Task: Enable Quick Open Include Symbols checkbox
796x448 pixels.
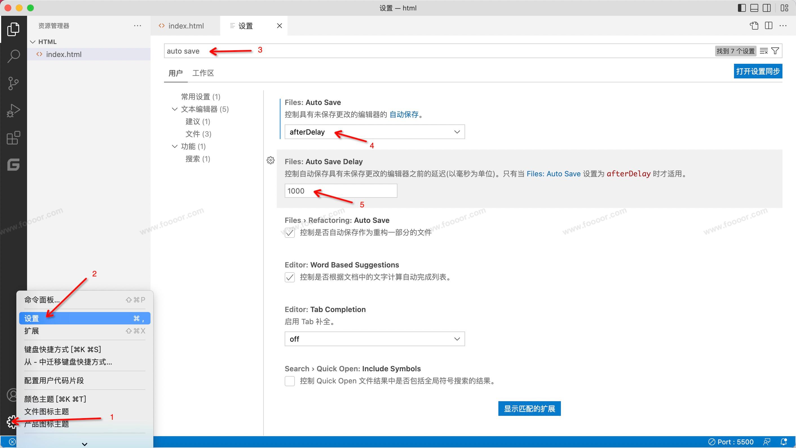Action: click(x=289, y=381)
